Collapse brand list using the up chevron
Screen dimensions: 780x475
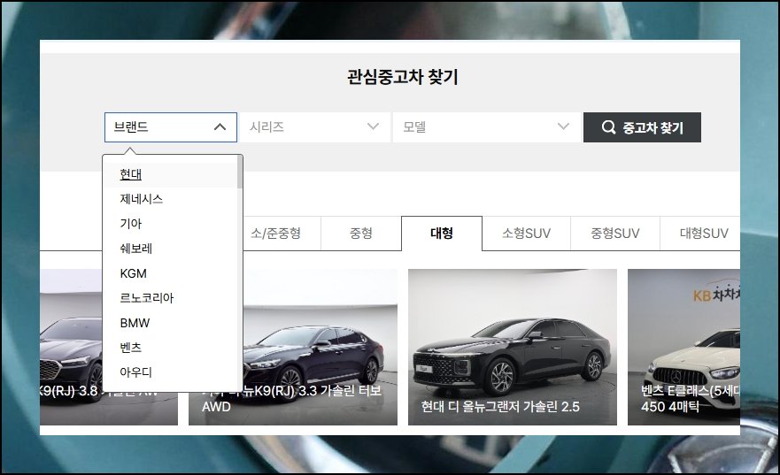tap(220, 127)
